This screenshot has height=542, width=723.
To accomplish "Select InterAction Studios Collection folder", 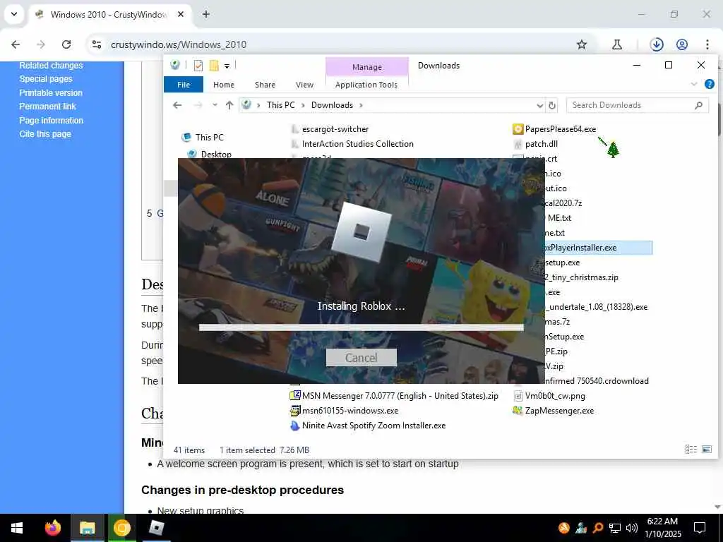I will (x=358, y=144).
